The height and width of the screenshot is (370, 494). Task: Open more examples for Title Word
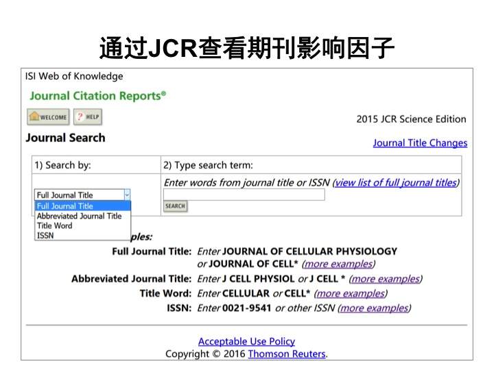(351, 293)
